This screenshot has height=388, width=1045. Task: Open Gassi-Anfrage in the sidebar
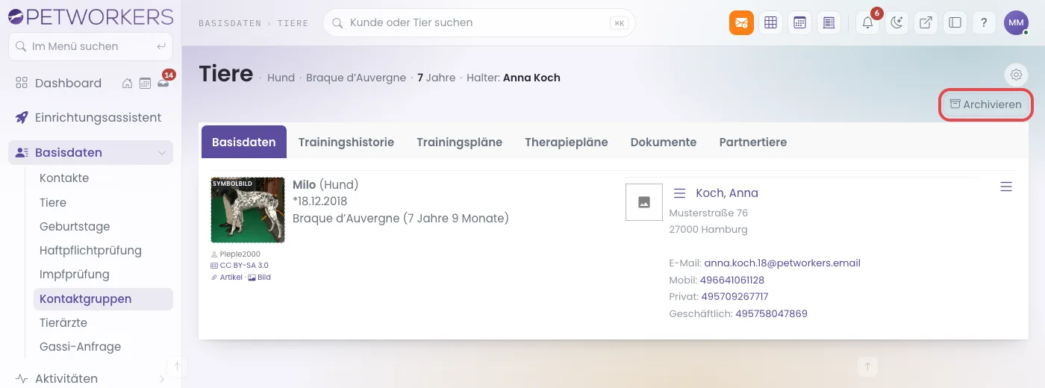click(x=80, y=346)
